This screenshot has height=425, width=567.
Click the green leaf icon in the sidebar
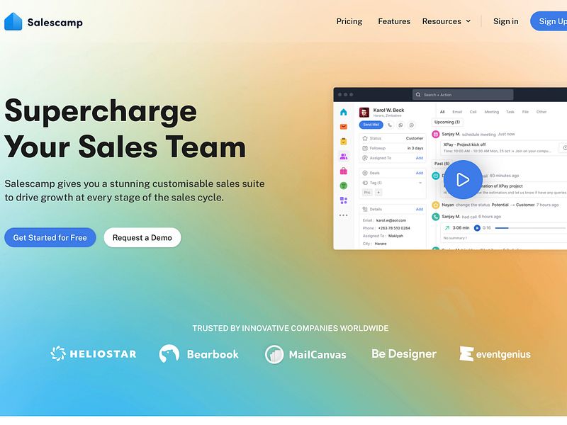(x=343, y=185)
